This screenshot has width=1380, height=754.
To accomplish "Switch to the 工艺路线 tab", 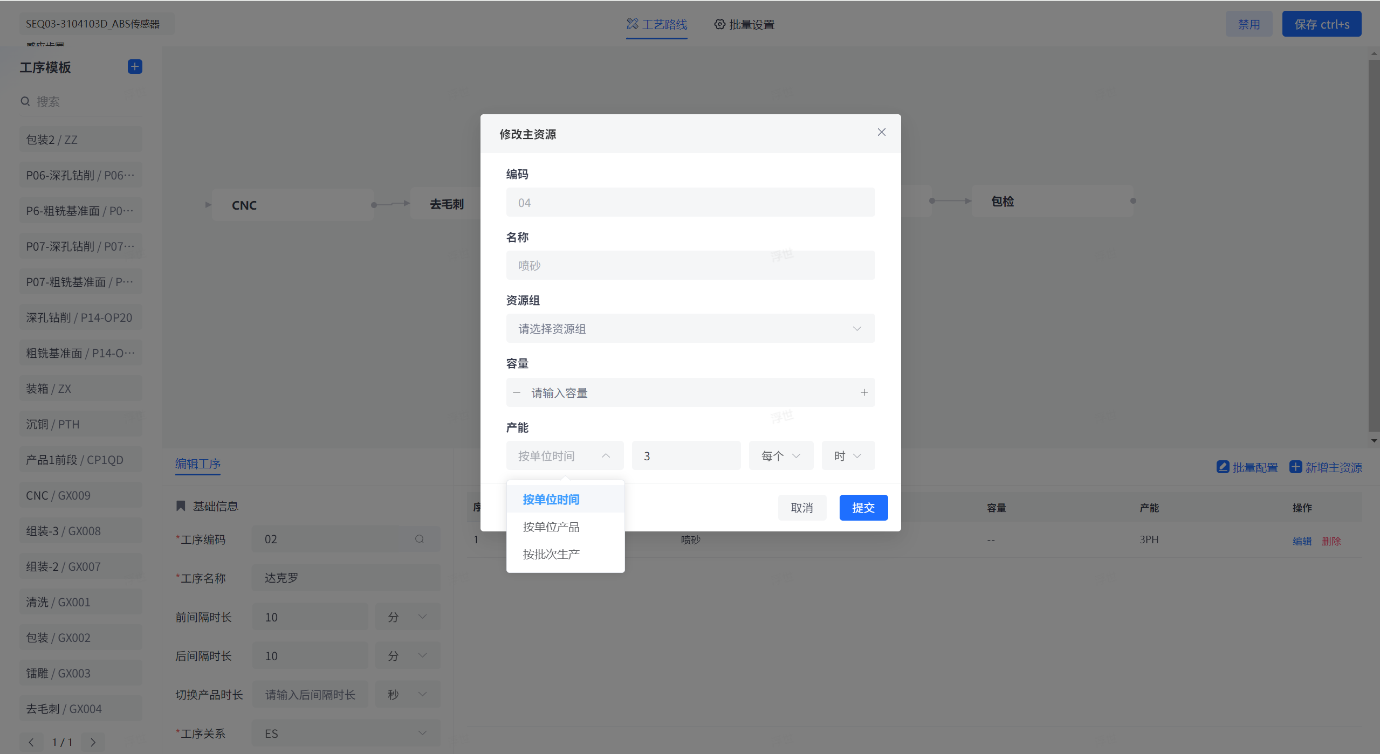I will coord(657,24).
